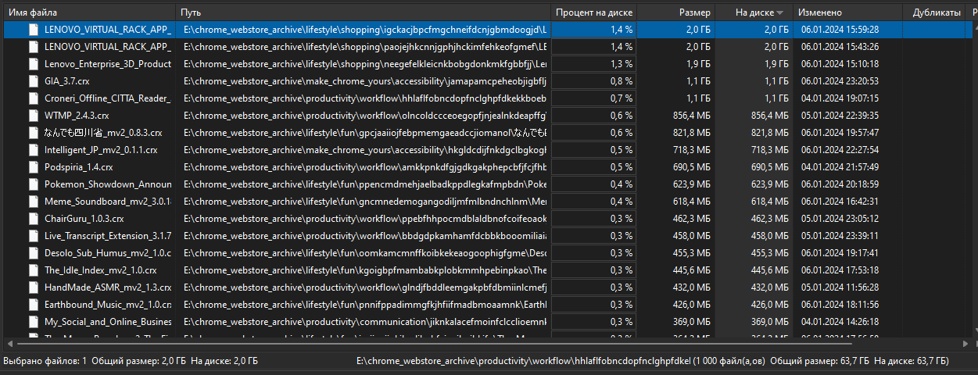Click file icon beside Earthbound_Music_mv2_1.0
Screen dimensions: 978x375
point(33,305)
